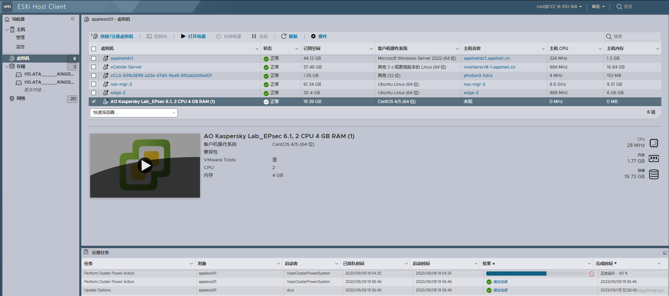
Task: Click the Navigator home icon
Action: click(7, 19)
